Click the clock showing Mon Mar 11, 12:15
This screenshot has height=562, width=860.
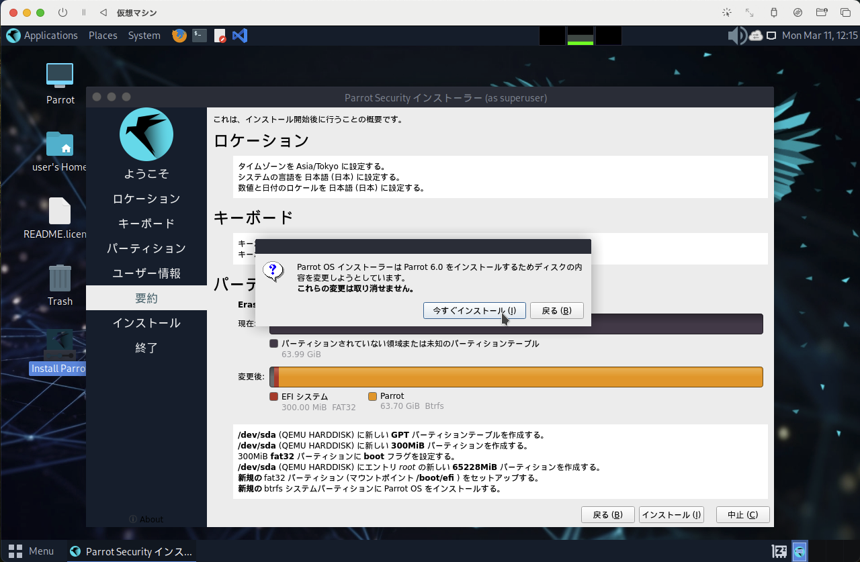820,36
